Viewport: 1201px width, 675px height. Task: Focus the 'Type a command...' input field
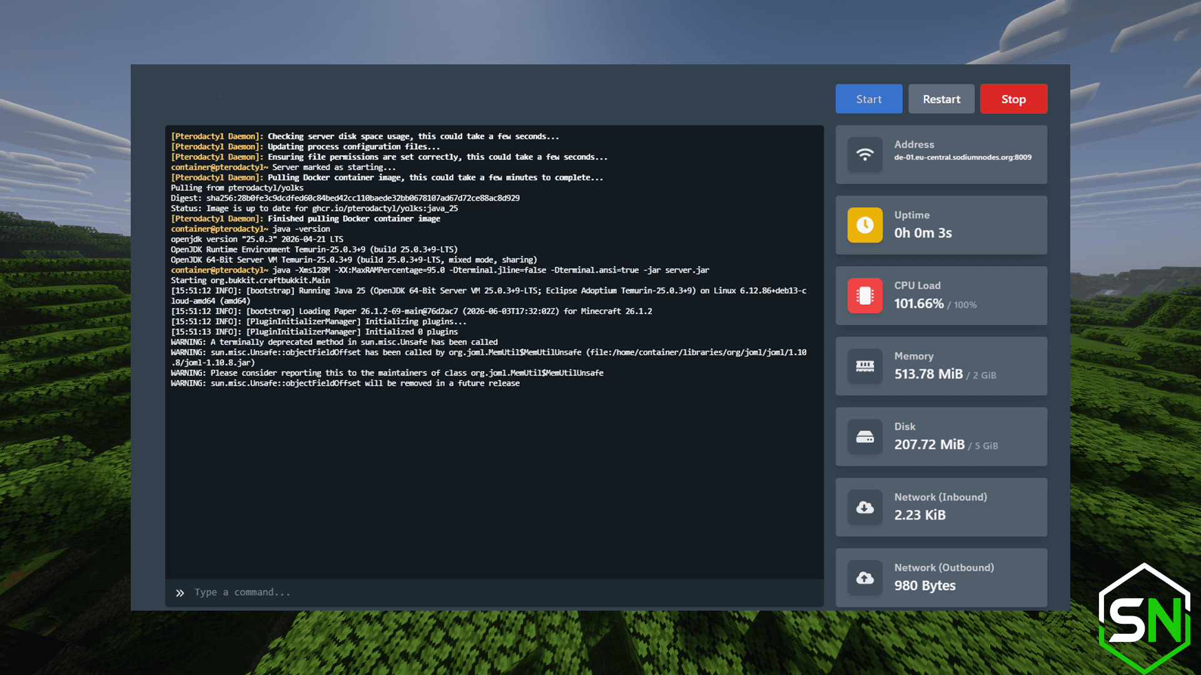point(494,592)
